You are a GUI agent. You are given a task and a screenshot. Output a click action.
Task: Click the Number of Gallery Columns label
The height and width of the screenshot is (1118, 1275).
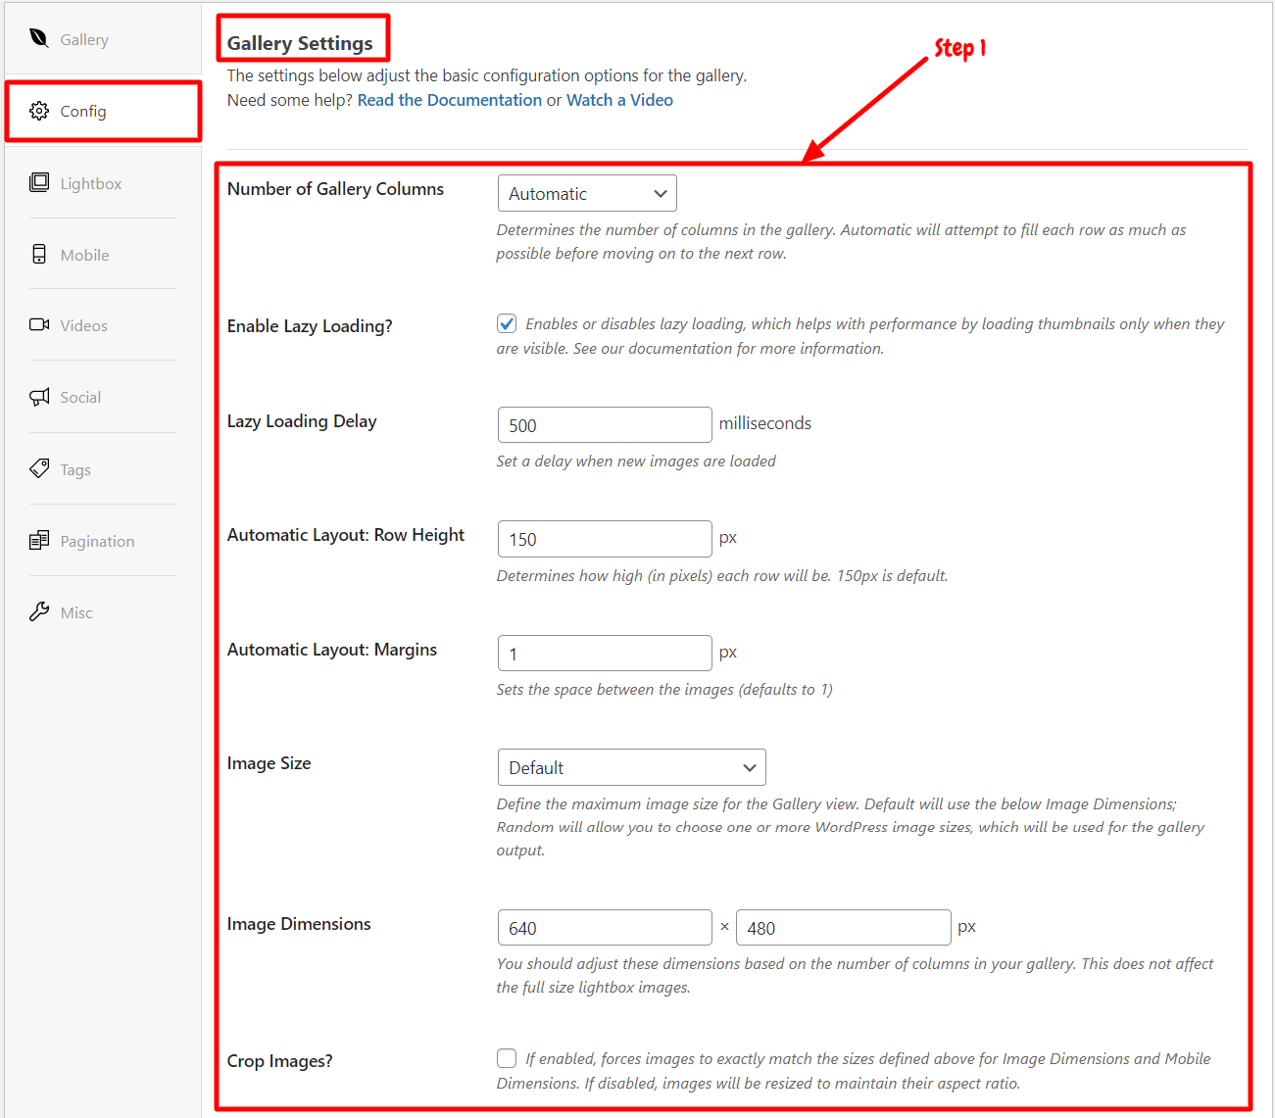pyautogui.click(x=335, y=189)
